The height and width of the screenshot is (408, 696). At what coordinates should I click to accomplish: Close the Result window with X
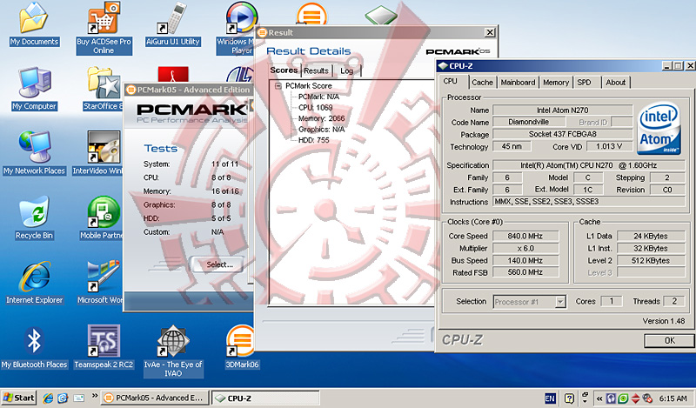pyautogui.click(x=490, y=32)
